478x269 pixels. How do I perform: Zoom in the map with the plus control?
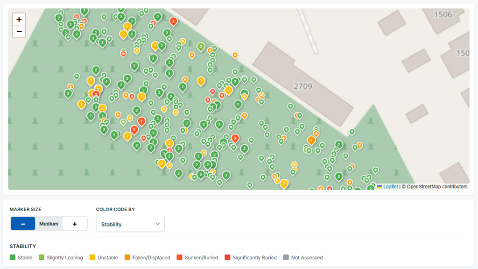(x=19, y=19)
